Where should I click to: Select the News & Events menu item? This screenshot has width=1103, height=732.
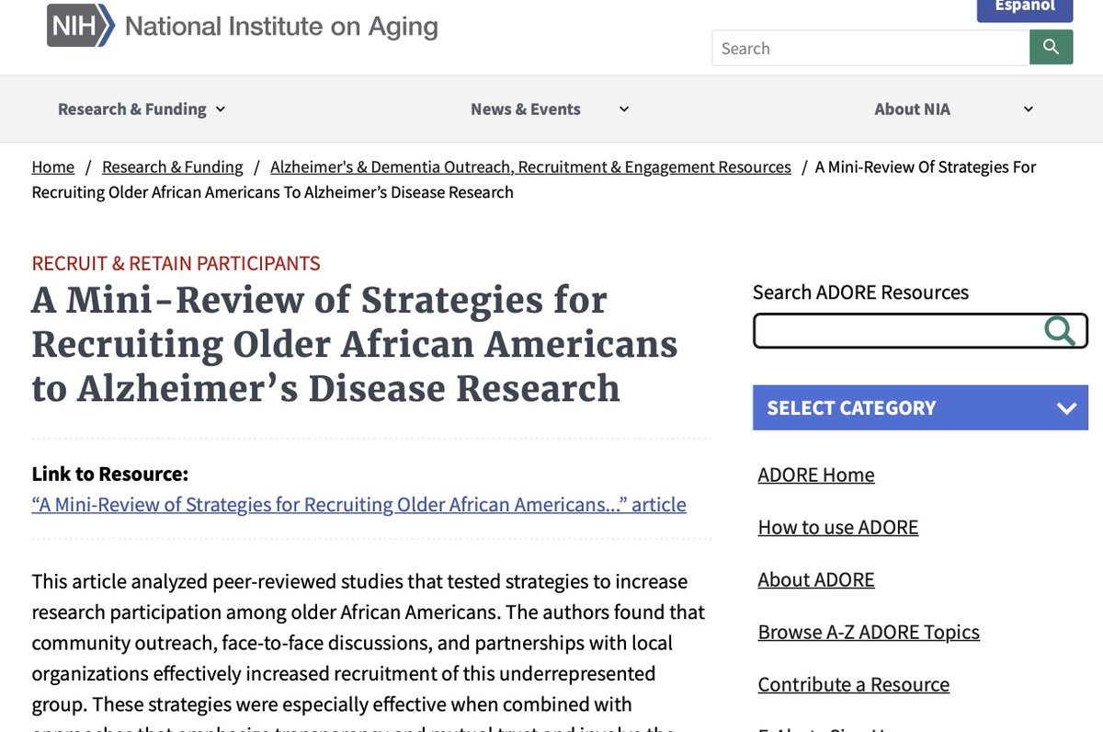526,109
